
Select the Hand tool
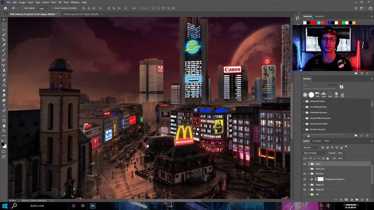coord(4,125)
